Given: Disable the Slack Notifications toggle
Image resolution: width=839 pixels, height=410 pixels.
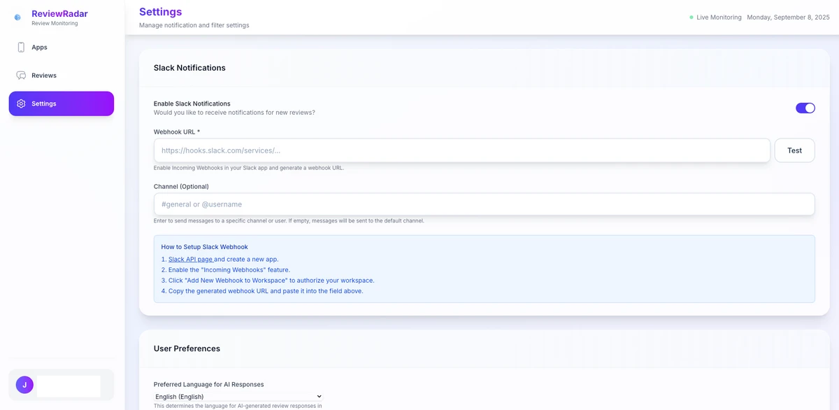Looking at the screenshot, I should click(x=805, y=108).
